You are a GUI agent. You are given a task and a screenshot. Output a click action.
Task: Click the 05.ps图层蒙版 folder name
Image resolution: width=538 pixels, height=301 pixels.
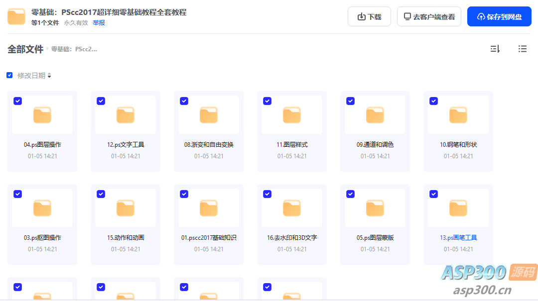pos(375,238)
